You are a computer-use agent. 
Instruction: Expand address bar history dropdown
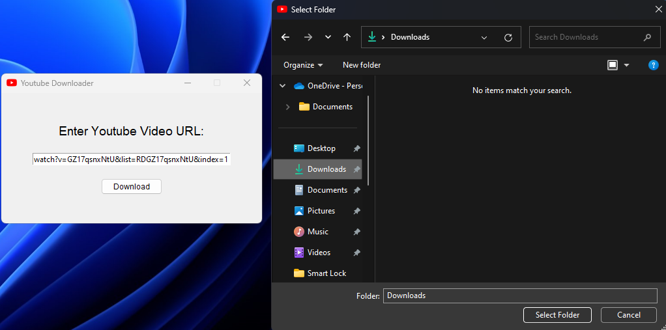pos(484,37)
